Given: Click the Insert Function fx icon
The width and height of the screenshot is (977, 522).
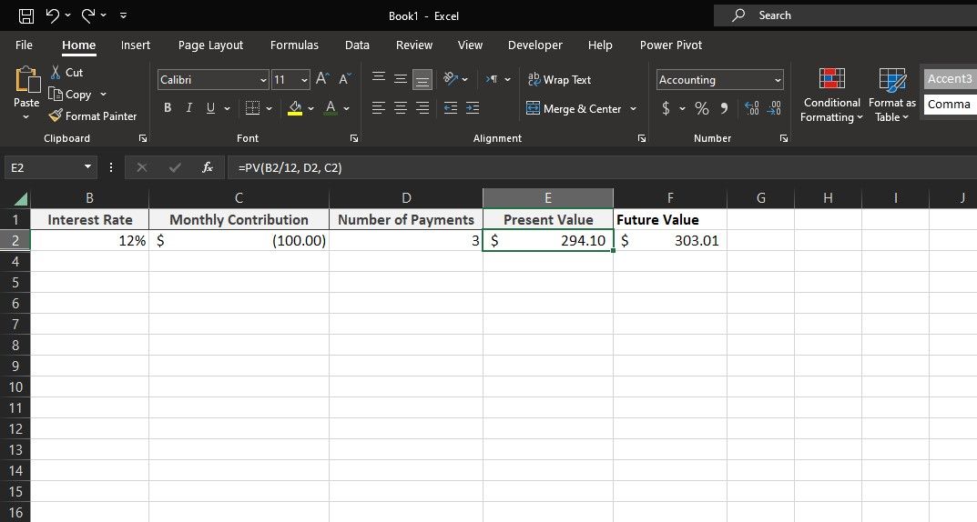Looking at the screenshot, I should 208,167.
